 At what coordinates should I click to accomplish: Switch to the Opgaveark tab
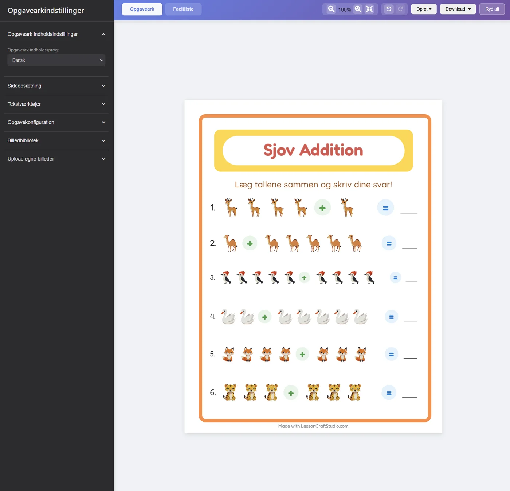click(142, 9)
